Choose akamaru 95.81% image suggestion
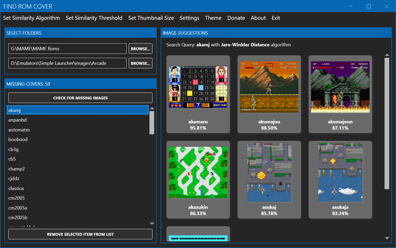 coord(198,94)
